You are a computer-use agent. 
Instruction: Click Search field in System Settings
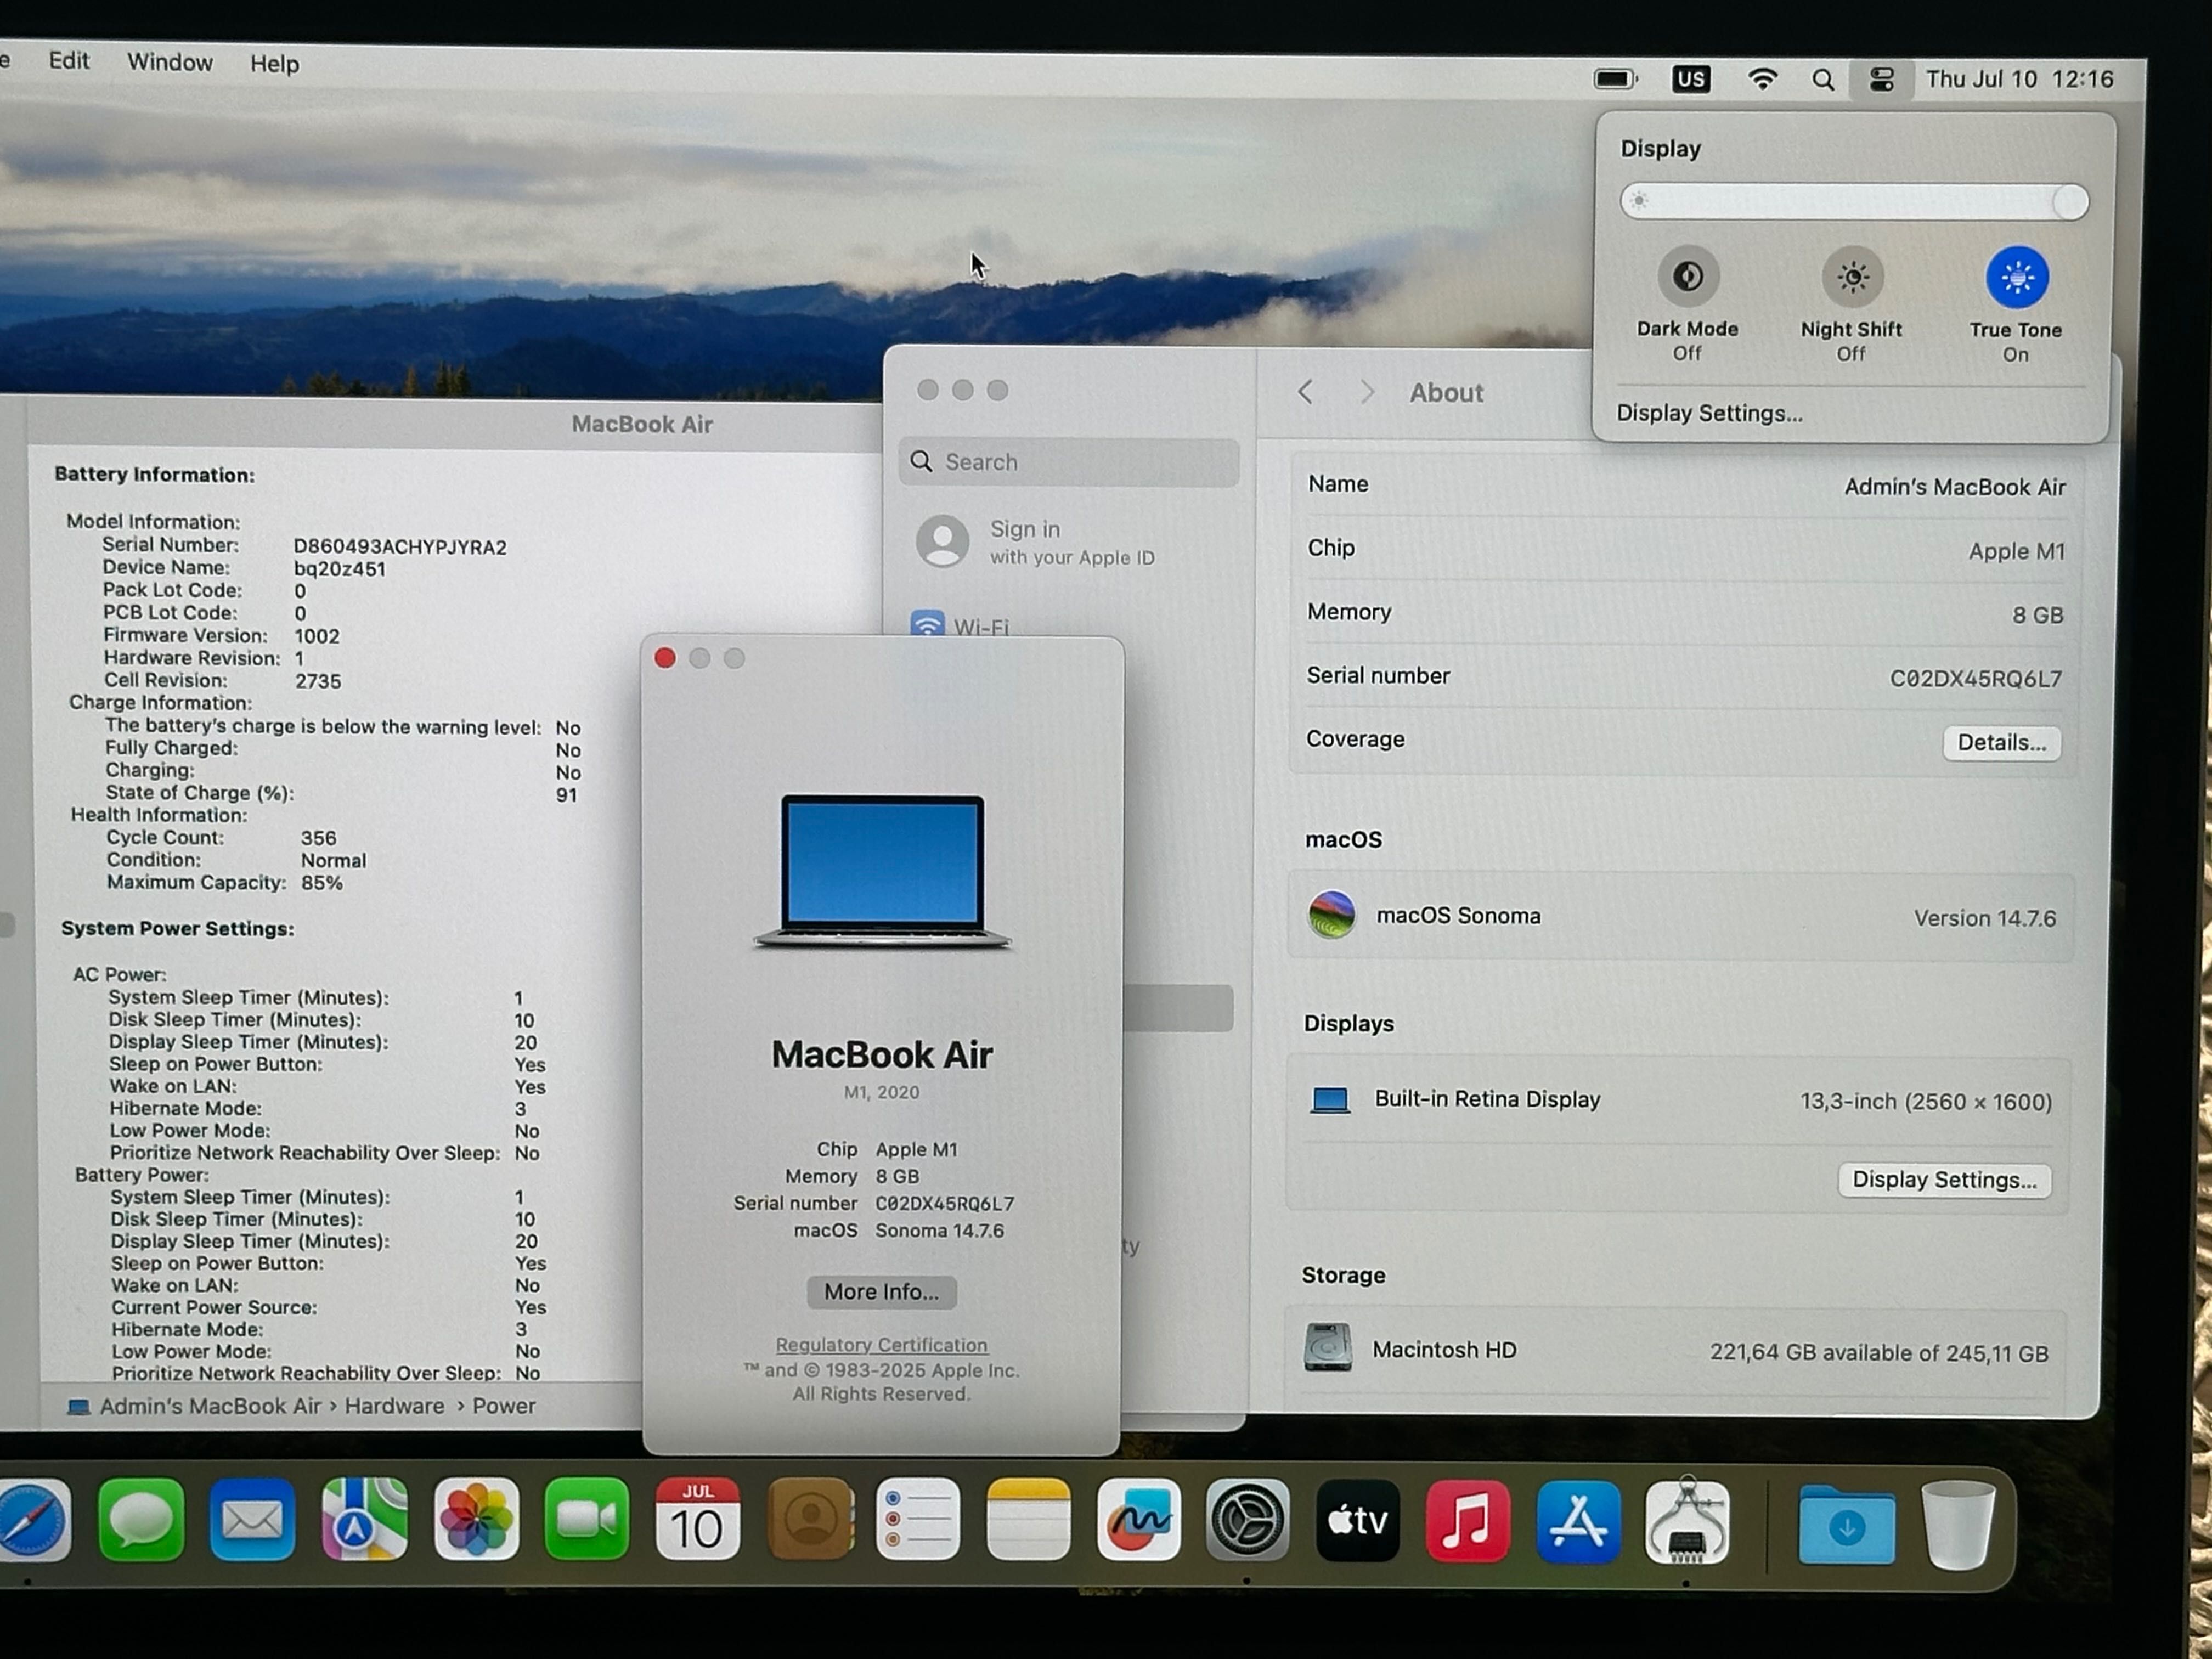[1068, 462]
